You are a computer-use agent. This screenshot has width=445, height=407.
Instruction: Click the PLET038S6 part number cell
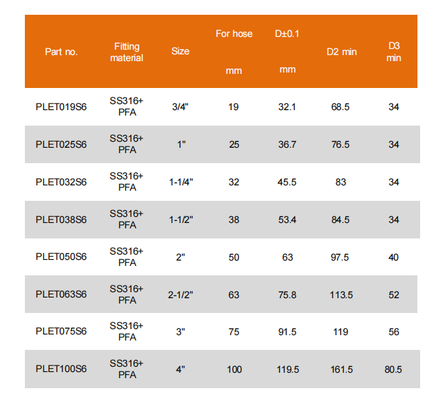[x=61, y=220]
